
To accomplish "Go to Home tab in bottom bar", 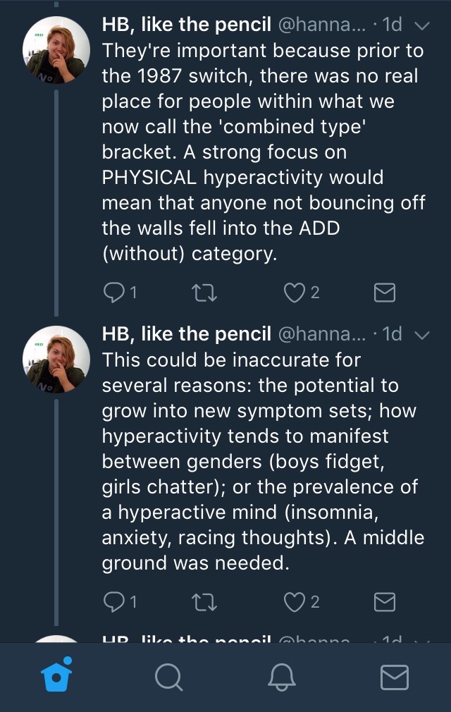I will [x=56, y=677].
